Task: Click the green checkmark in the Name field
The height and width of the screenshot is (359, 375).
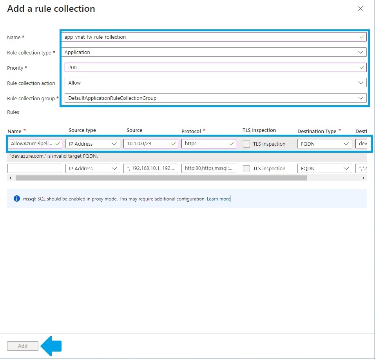Action: coord(361,37)
